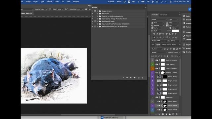Click the Stop recording button in Actions panel
The width and height of the screenshot is (212, 119).
point(123,78)
